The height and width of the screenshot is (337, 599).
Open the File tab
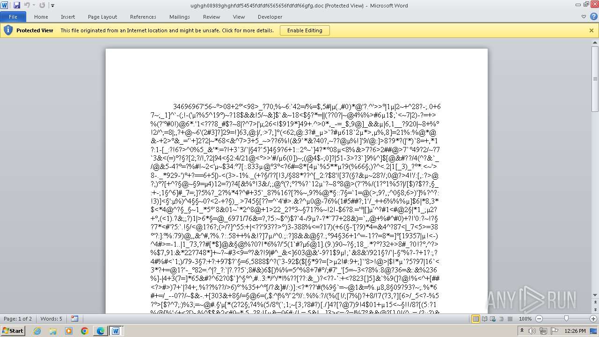pos(13,17)
